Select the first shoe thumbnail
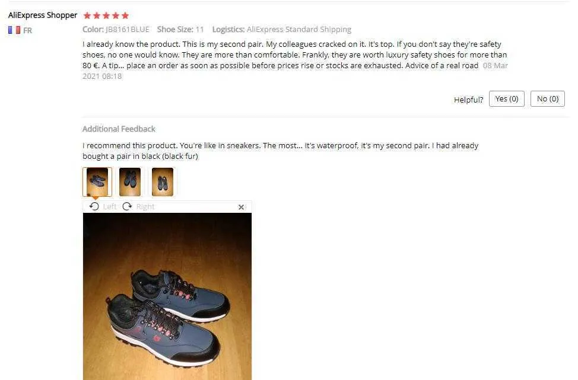Image resolution: width=578 pixels, height=380 pixels. [97, 182]
